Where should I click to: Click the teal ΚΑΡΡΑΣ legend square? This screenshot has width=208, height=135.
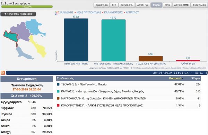[58, 91]
